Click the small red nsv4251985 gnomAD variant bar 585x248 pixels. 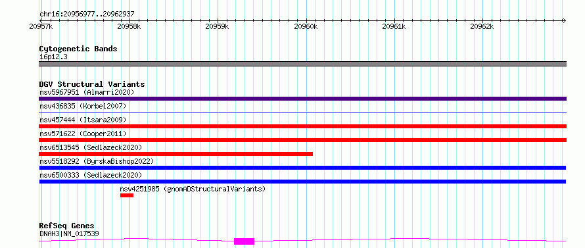(127, 195)
